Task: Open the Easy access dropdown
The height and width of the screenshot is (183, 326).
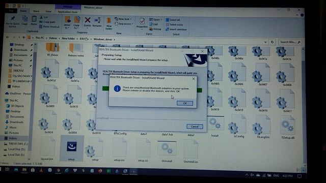Action: 124,24
